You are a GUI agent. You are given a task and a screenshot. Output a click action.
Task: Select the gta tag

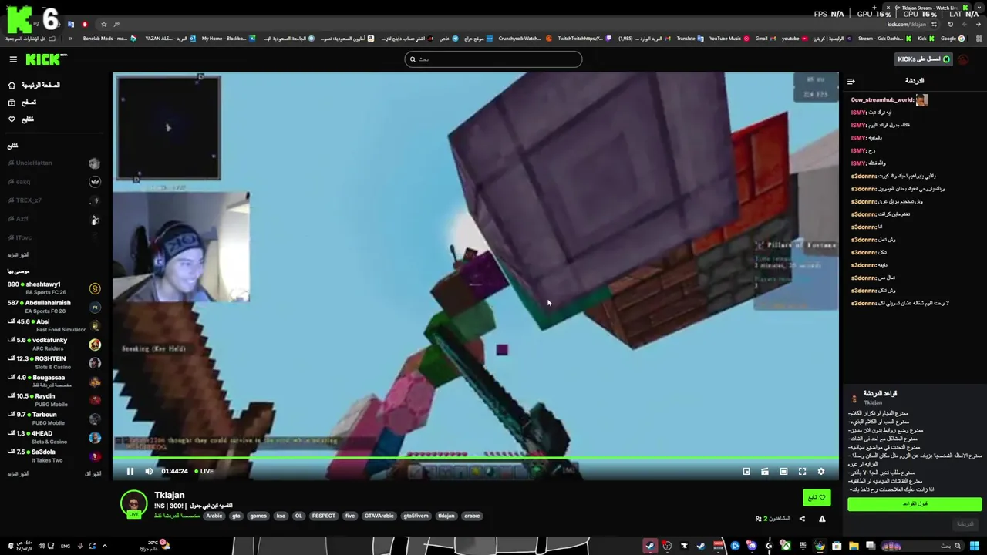(x=236, y=516)
